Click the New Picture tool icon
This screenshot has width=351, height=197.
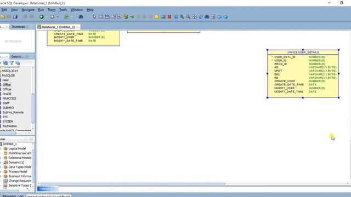[x=163, y=17]
